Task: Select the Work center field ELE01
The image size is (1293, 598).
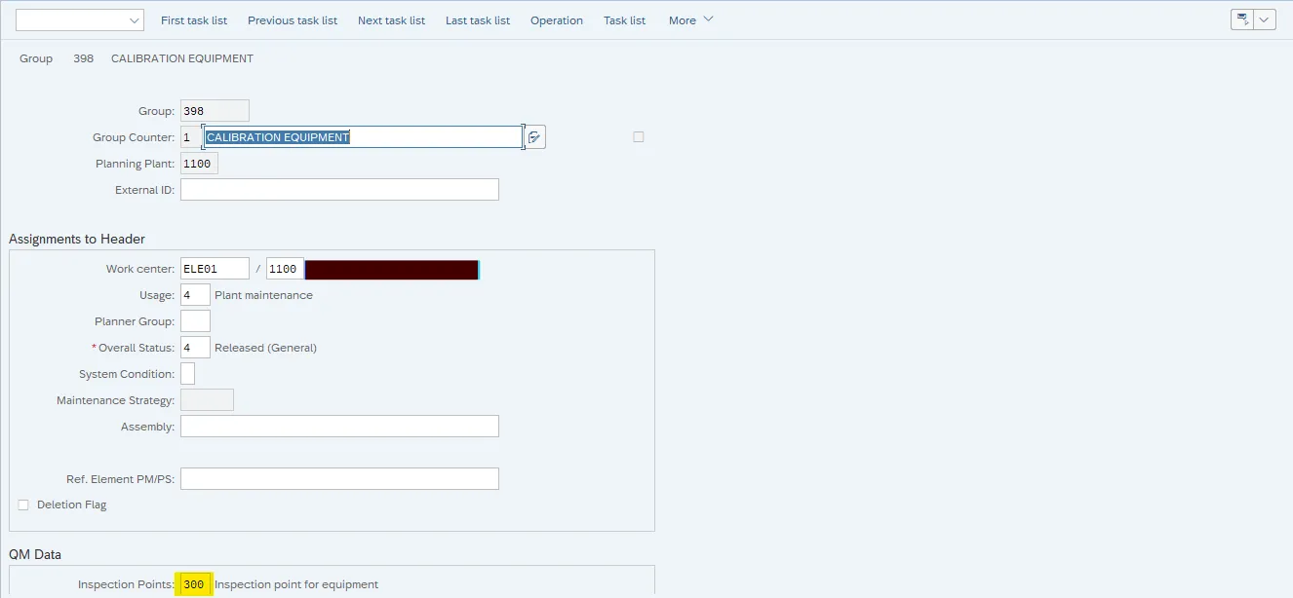Action: point(215,269)
